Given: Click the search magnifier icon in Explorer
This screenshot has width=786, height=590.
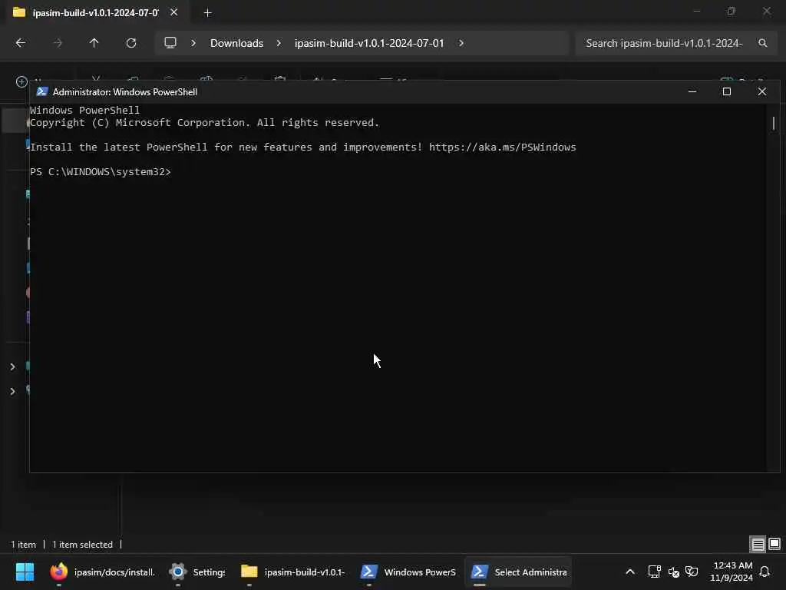Looking at the screenshot, I should (x=762, y=43).
